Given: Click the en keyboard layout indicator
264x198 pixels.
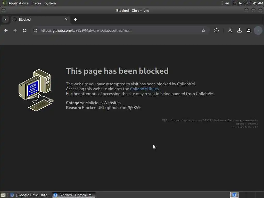Looking at the screenshot, I should click(x=227, y=3).
